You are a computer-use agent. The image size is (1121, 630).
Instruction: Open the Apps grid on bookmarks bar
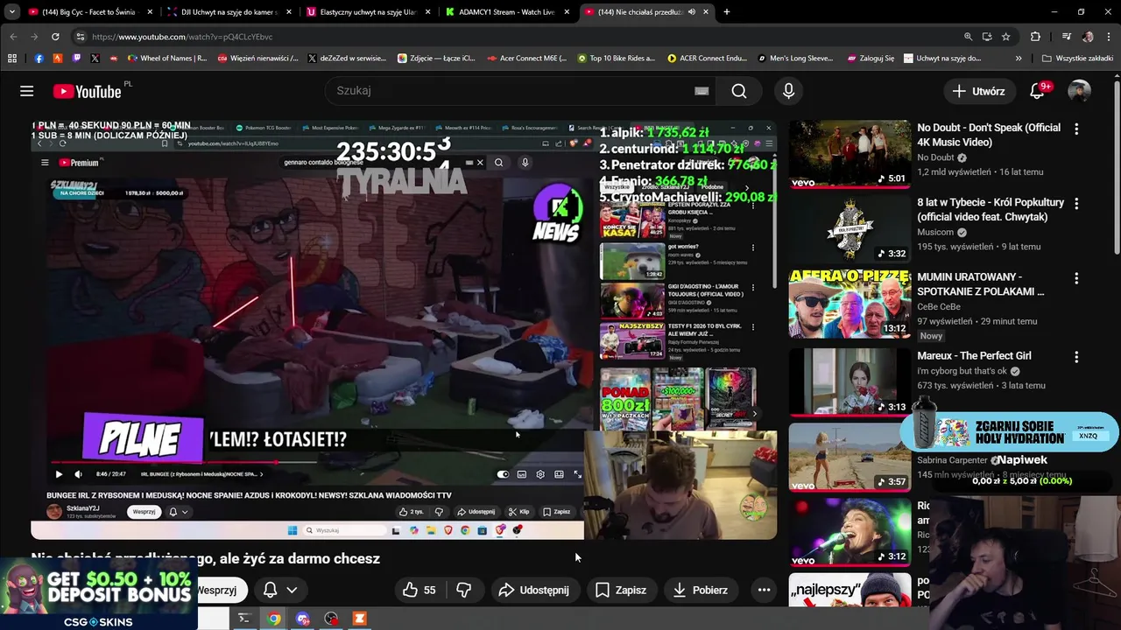coord(12,59)
